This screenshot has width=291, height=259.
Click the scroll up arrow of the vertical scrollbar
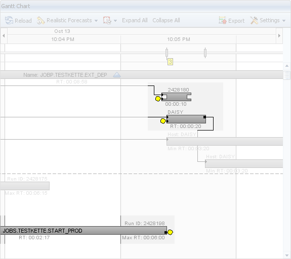[x=287, y=66]
